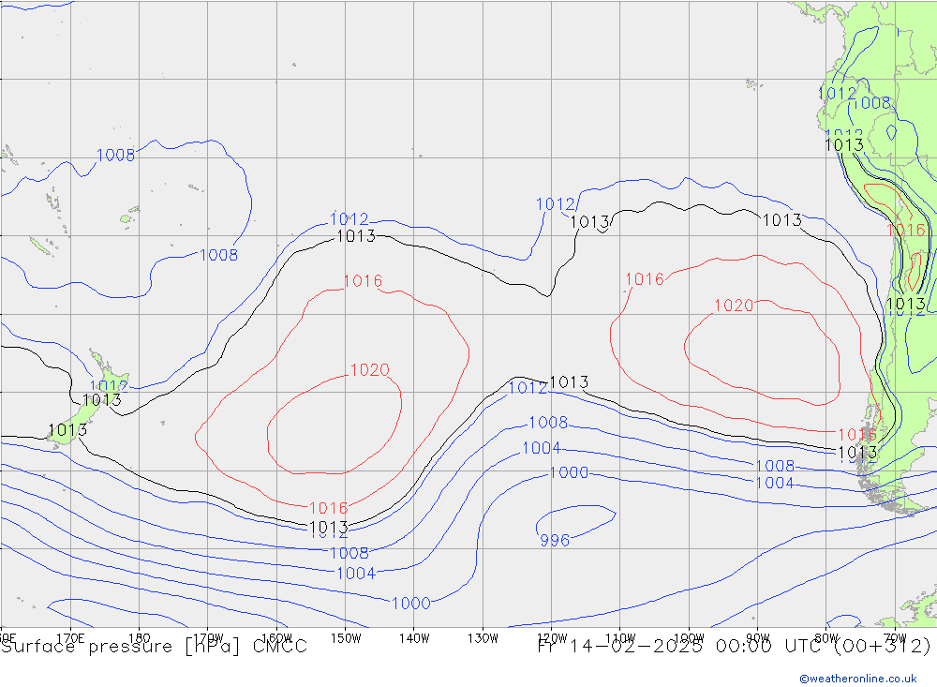Click the "Fr 14-02-2025 00:00 UTC (00+312)" timestamp
This screenshot has width=937, height=687.
pos(735,647)
